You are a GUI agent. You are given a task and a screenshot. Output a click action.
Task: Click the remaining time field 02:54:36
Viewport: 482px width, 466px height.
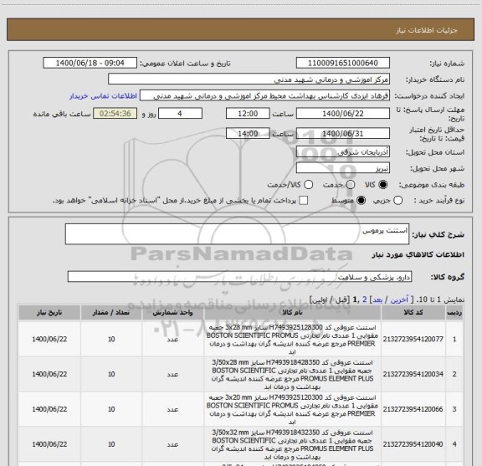click(115, 114)
